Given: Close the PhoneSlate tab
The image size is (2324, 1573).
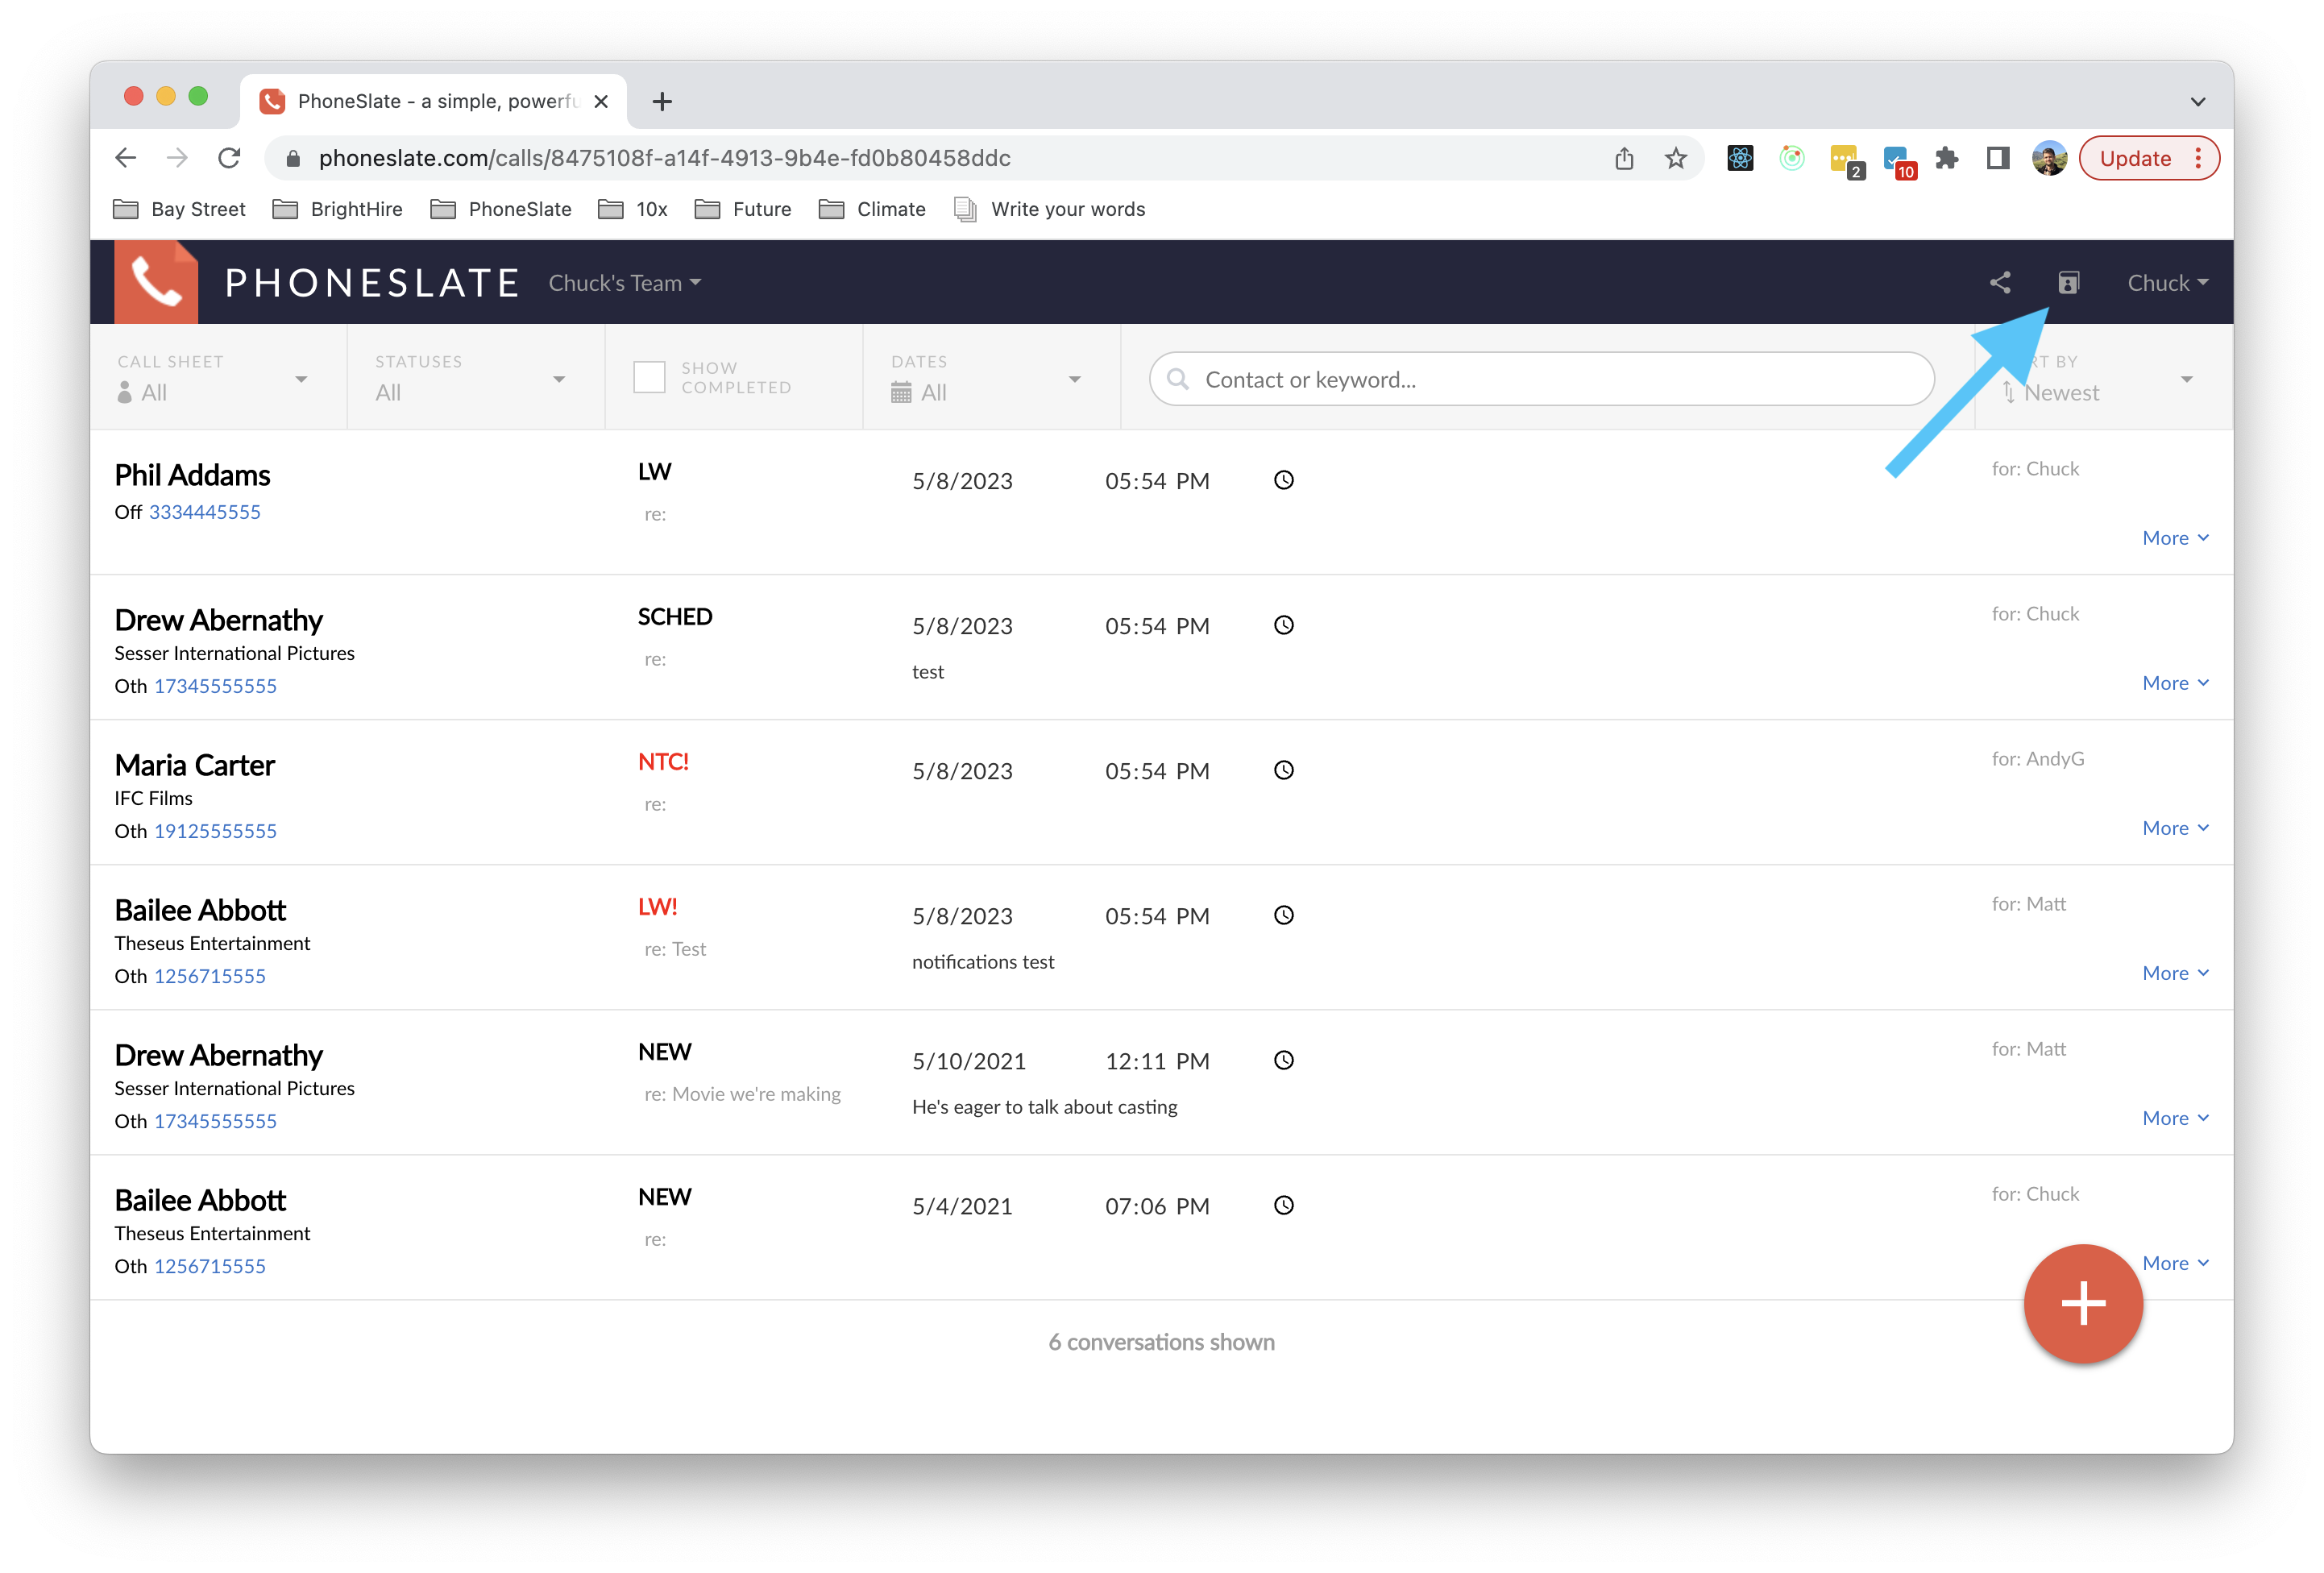Looking at the screenshot, I should pyautogui.click(x=601, y=101).
